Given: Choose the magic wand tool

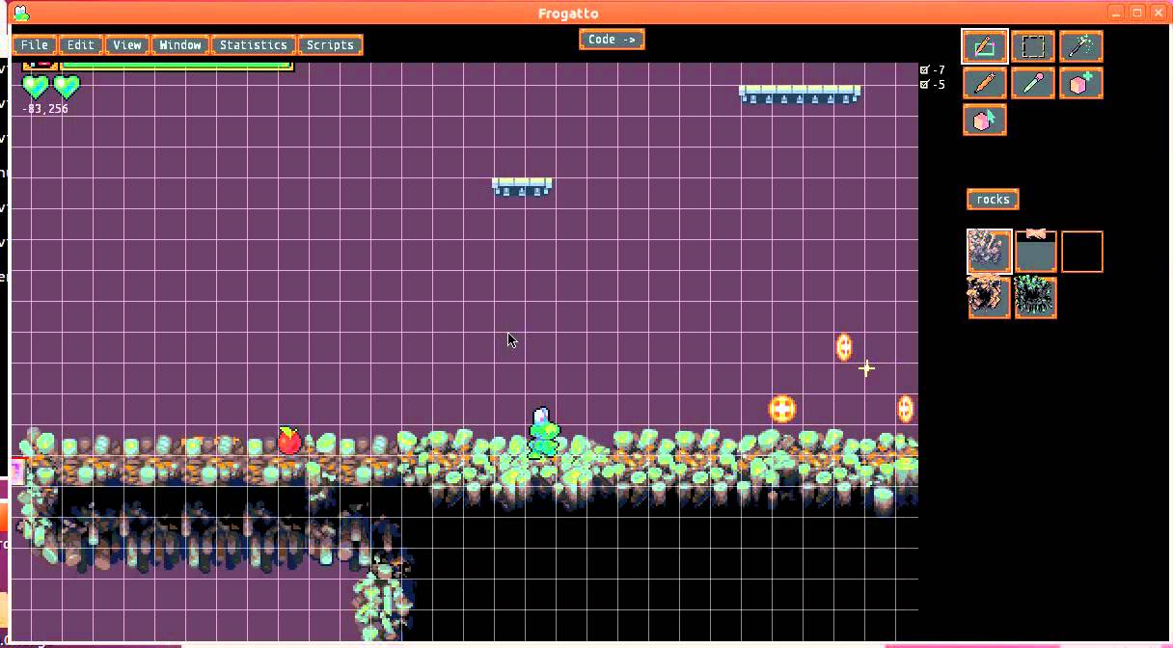Looking at the screenshot, I should (1081, 46).
